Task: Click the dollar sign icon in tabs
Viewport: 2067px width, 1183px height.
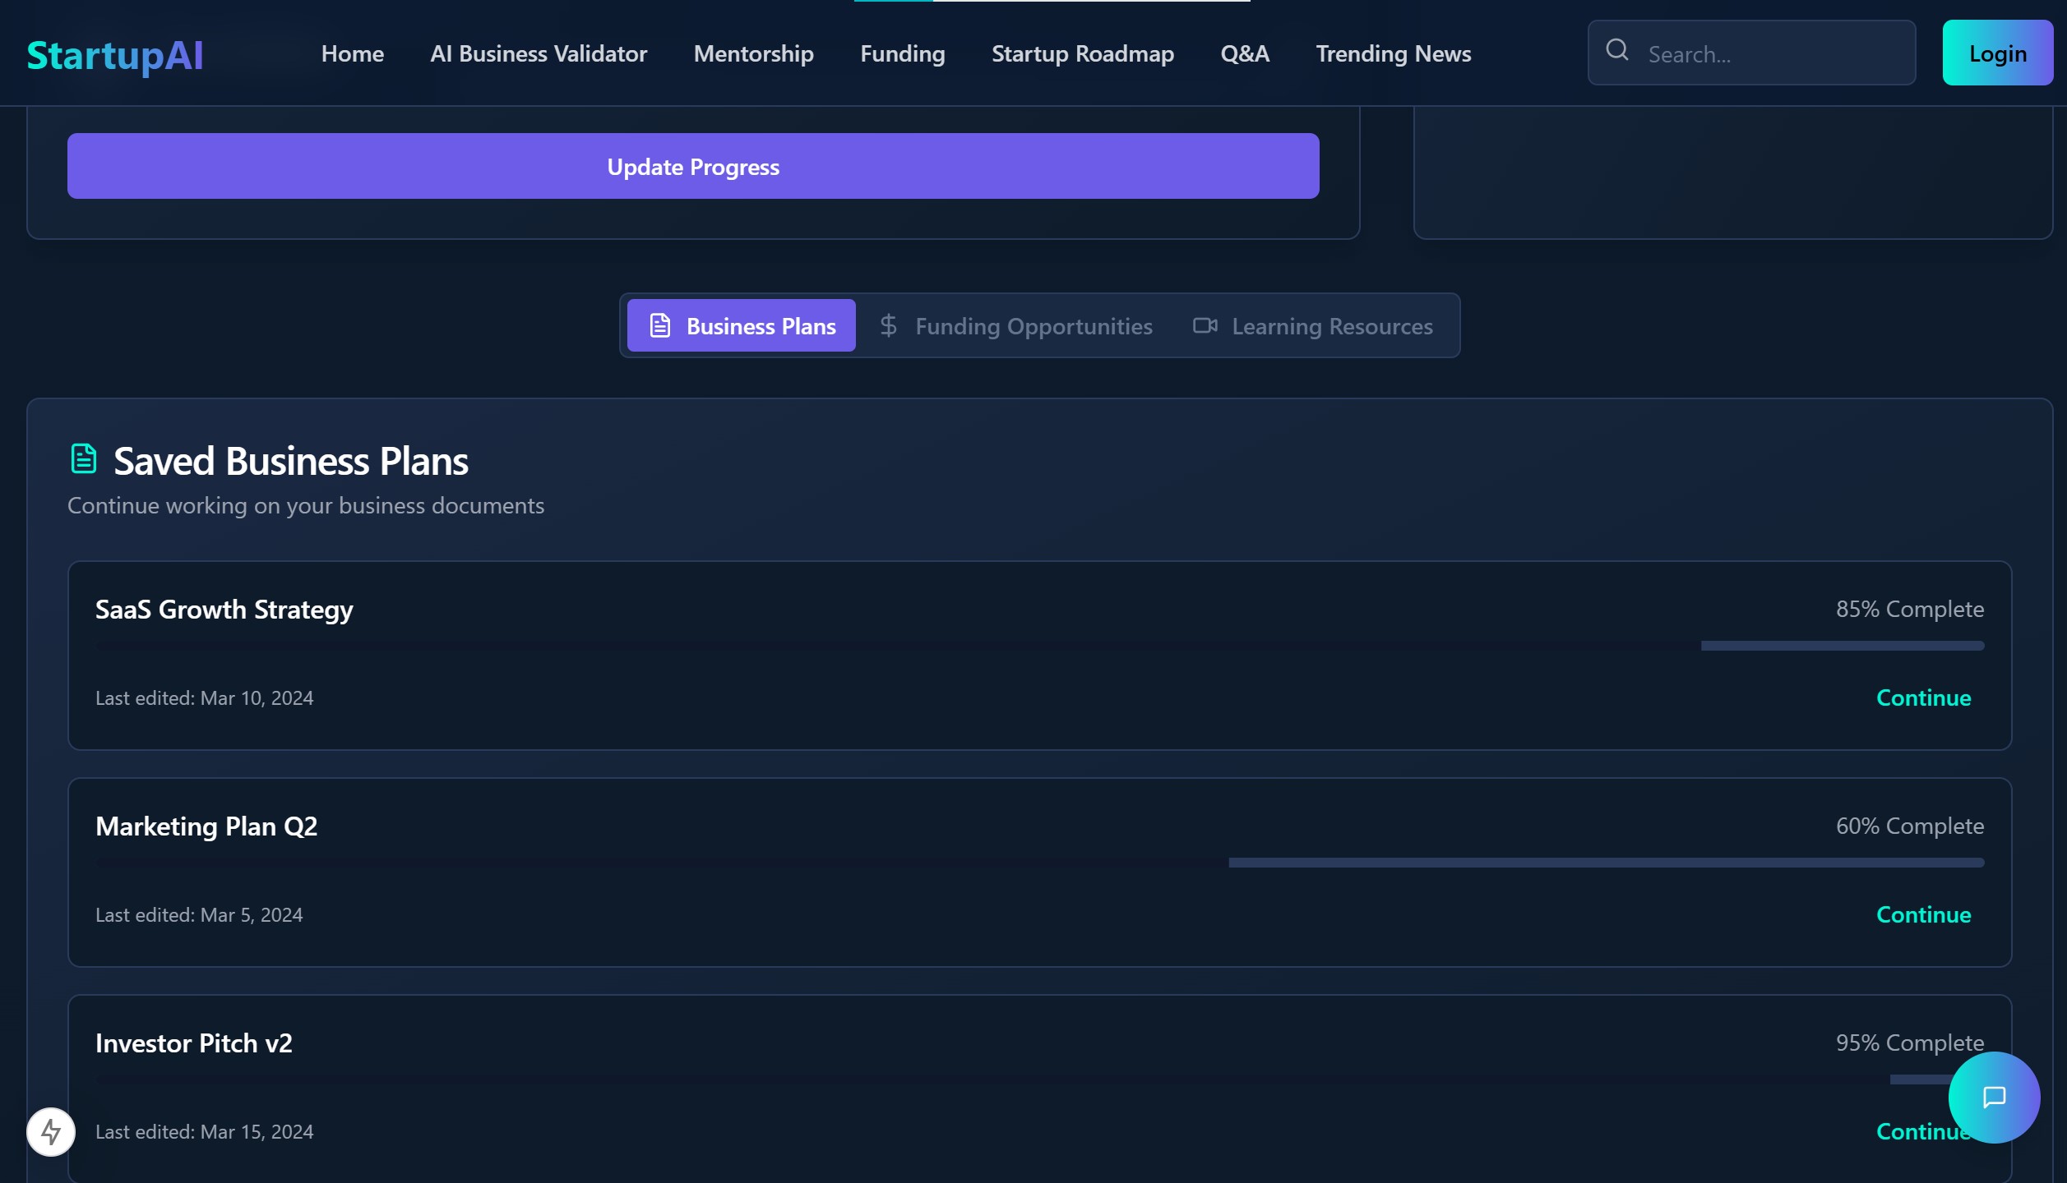Action: [888, 325]
